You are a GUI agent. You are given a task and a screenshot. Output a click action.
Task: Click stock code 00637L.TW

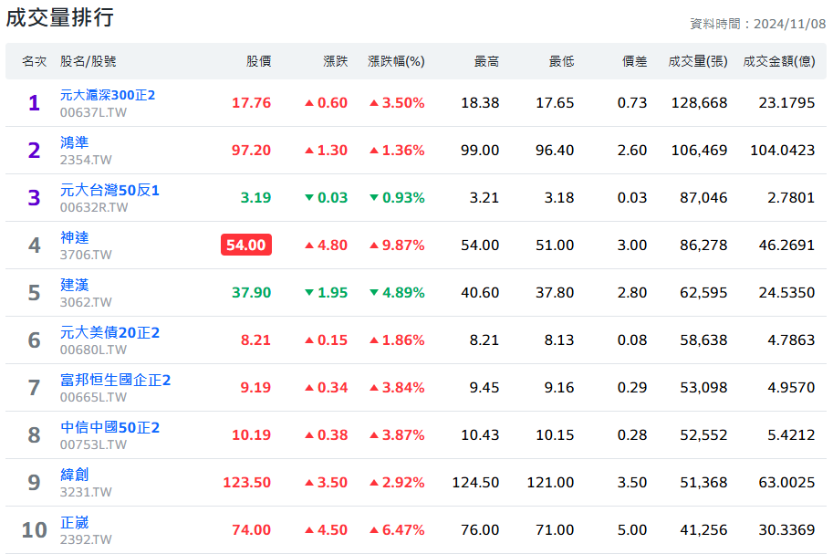click(x=93, y=112)
